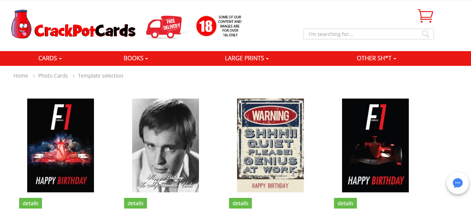Click the magnifying glass search icon

425,34
